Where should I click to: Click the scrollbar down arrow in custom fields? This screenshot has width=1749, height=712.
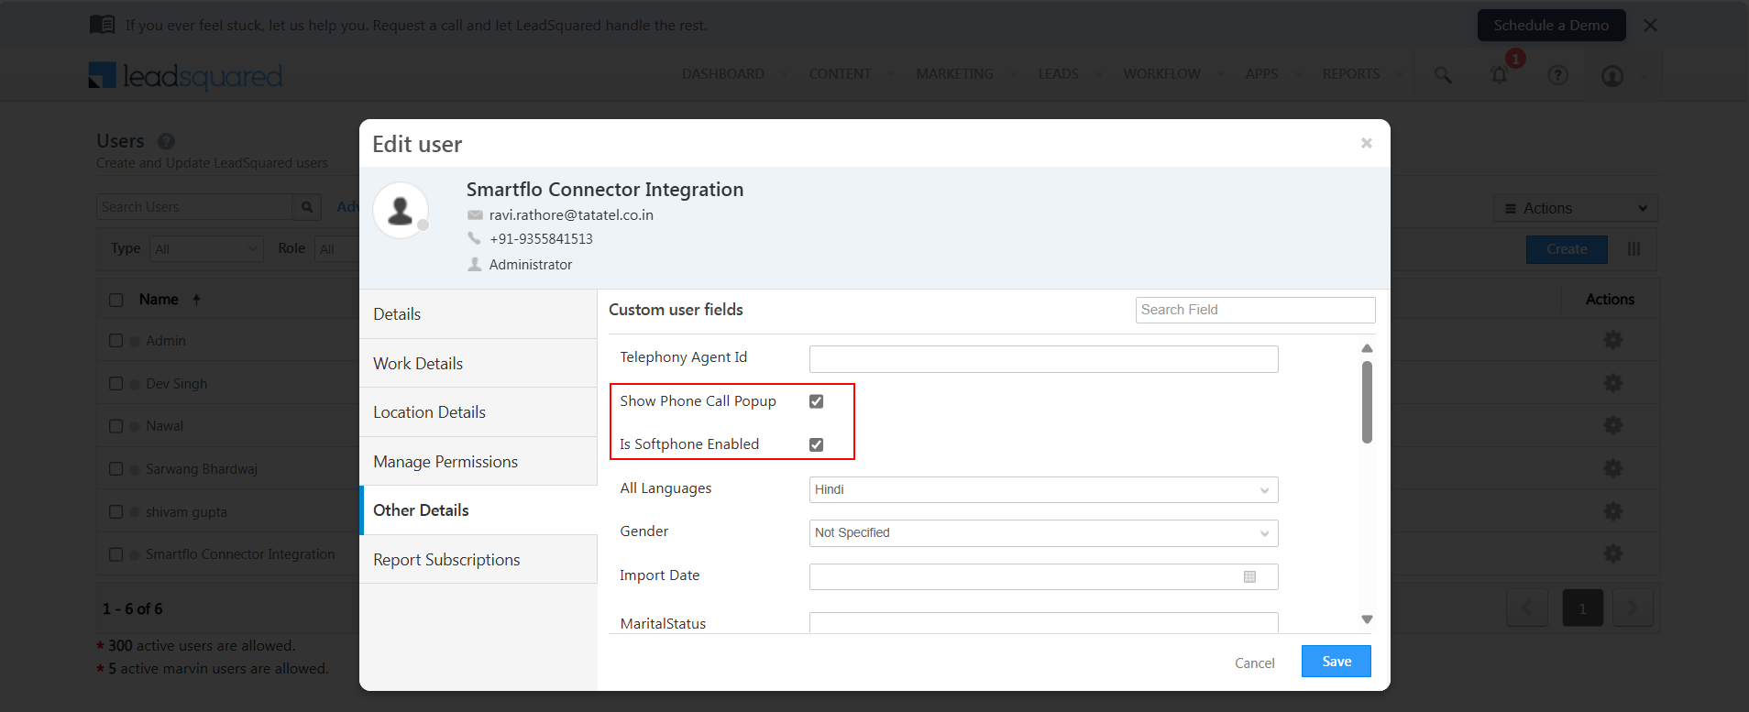coord(1367,619)
